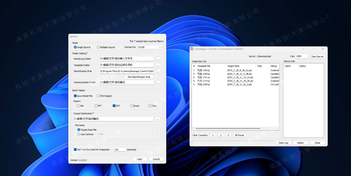Image resolution: width=351 pixels, height=176 pixels.
Task: Click the Identification Rule path field
Action: [x=127, y=71]
